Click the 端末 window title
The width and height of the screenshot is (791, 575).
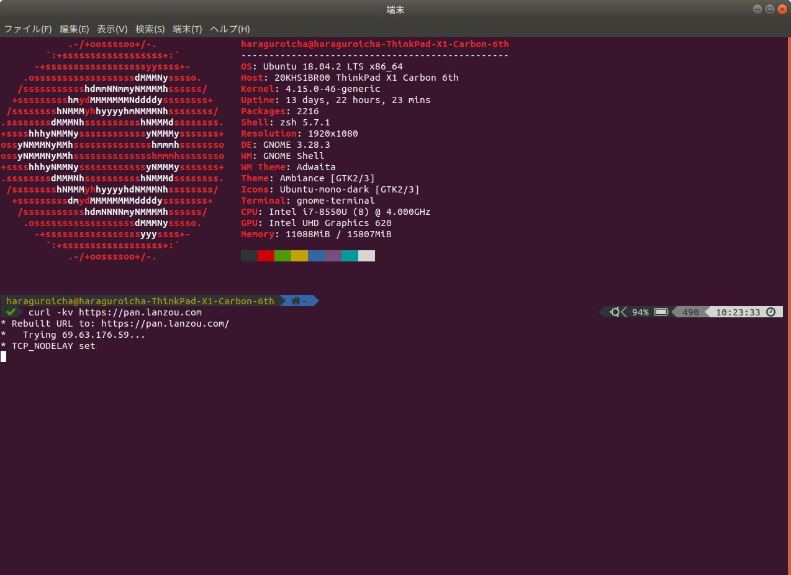click(x=395, y=9)
